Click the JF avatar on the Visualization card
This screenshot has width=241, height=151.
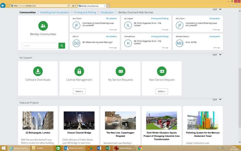point(180,25)
